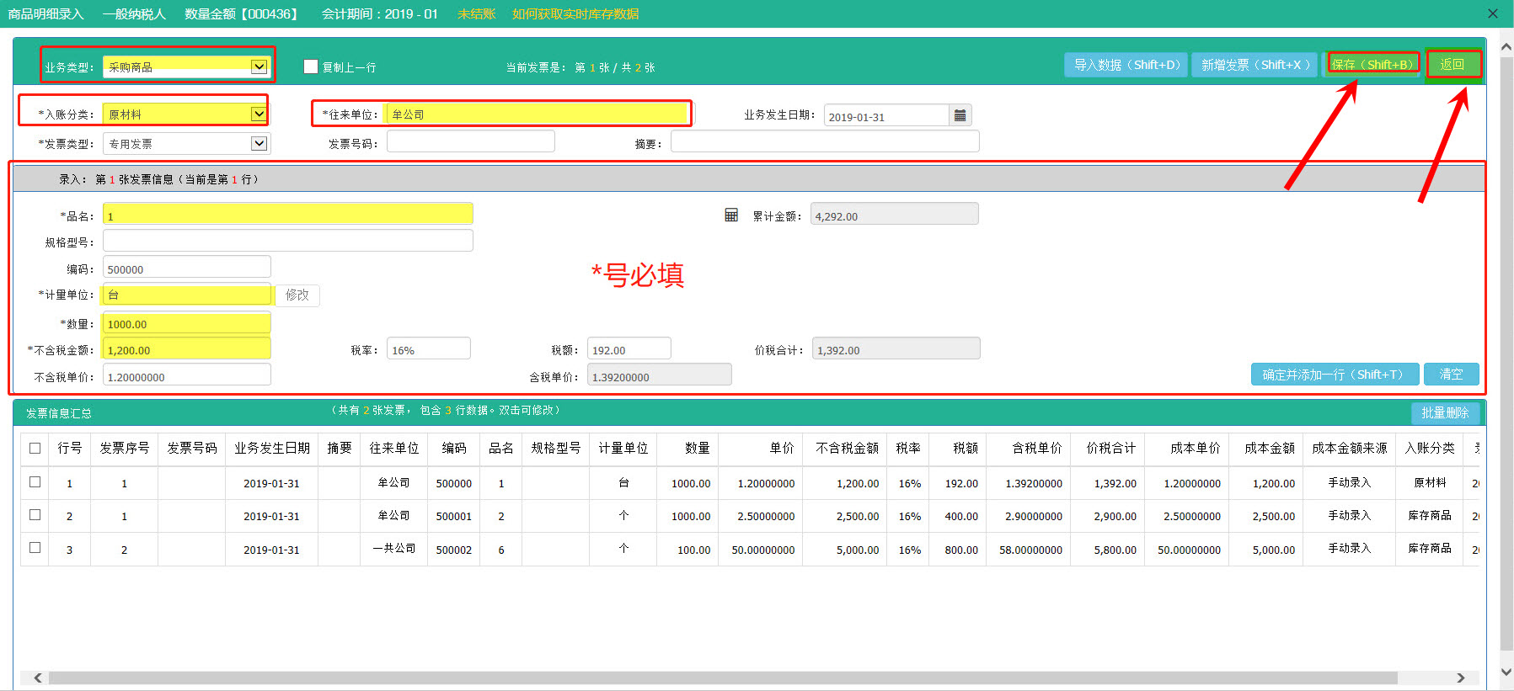The width and height of the screenshot is (1514, 691).
Task: Click the 累计金额 field showing 4,292.00
Action: pyautogui.click(x=895, y=214)
